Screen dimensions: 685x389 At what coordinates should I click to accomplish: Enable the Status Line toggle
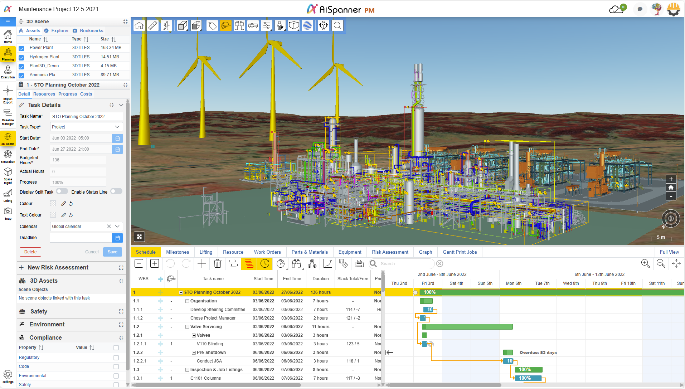pos(116,191)
